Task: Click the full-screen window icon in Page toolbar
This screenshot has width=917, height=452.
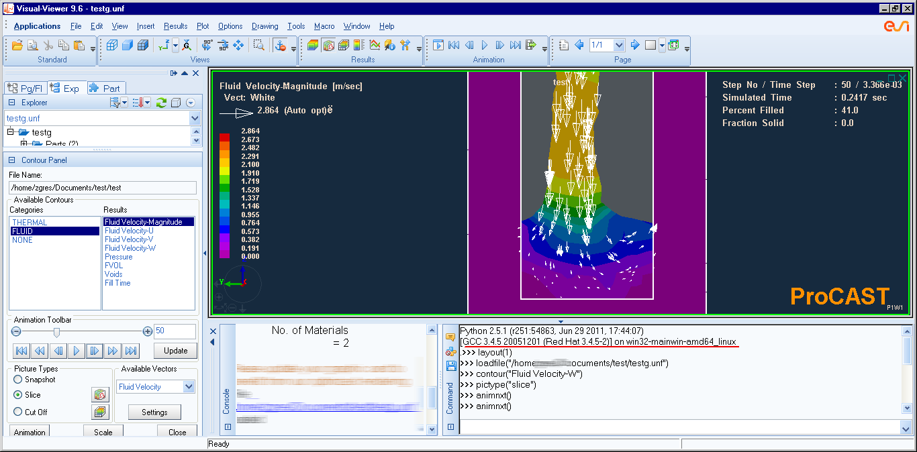Action: [x=673, y=46]
